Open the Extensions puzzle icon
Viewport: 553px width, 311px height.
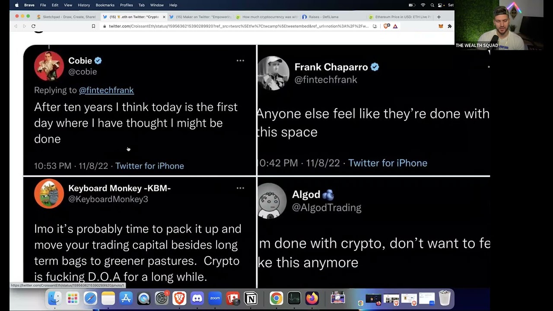coord(450,26)
